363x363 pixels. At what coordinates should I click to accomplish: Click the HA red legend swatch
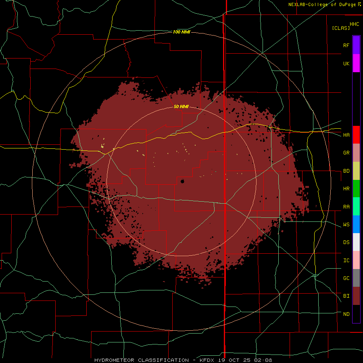click(x=356, y=135)
